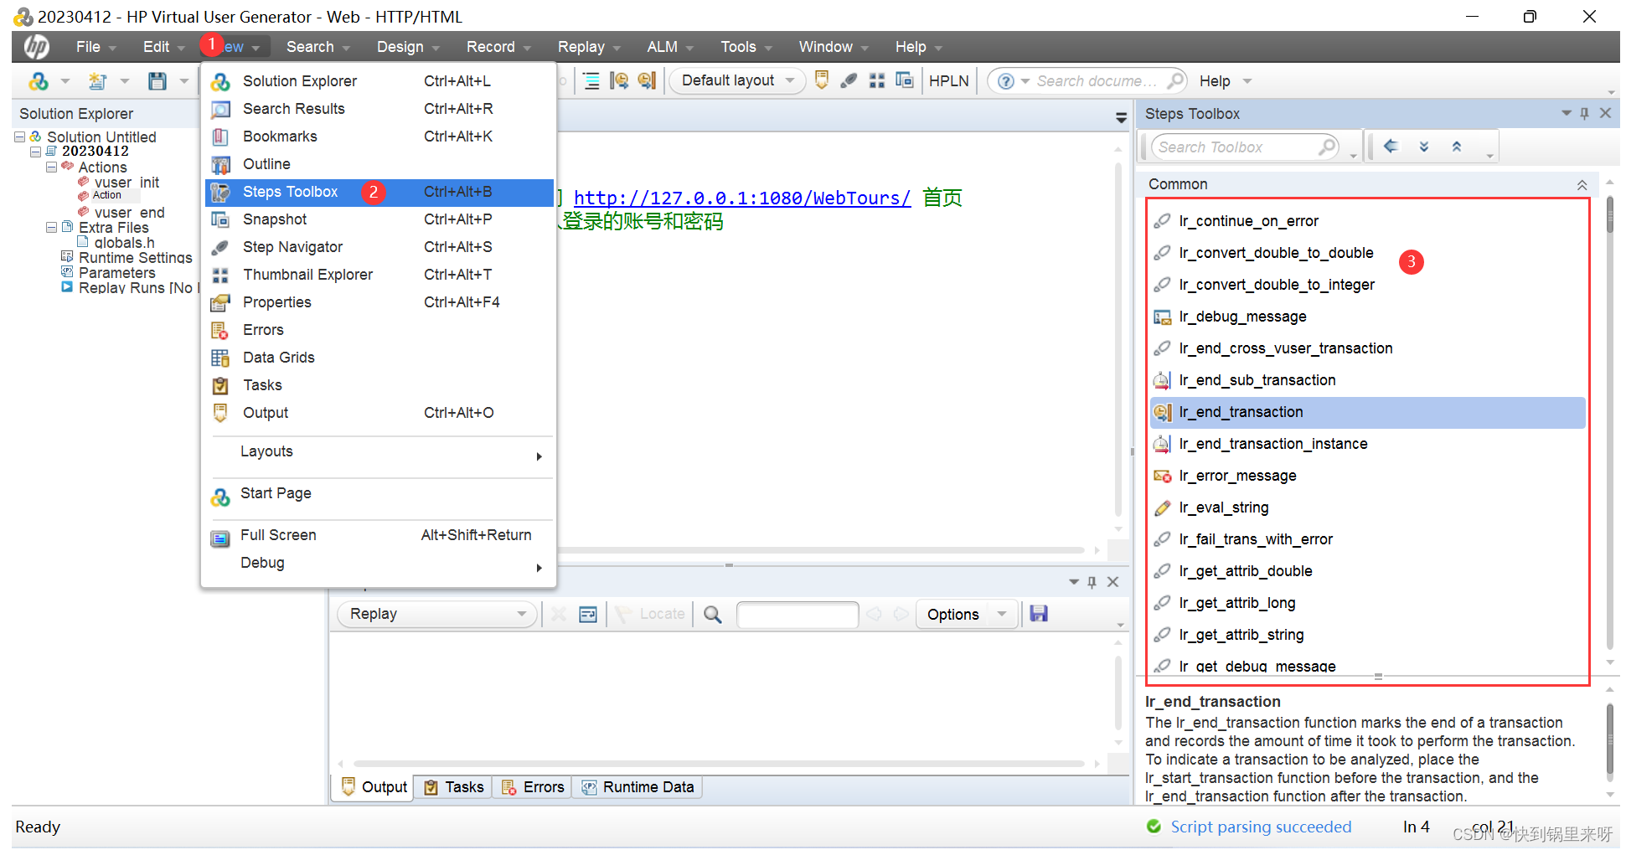Screen dimensions: 1626x850
Task: Open the Replay menu in menu bar
Action: [589, 47]
